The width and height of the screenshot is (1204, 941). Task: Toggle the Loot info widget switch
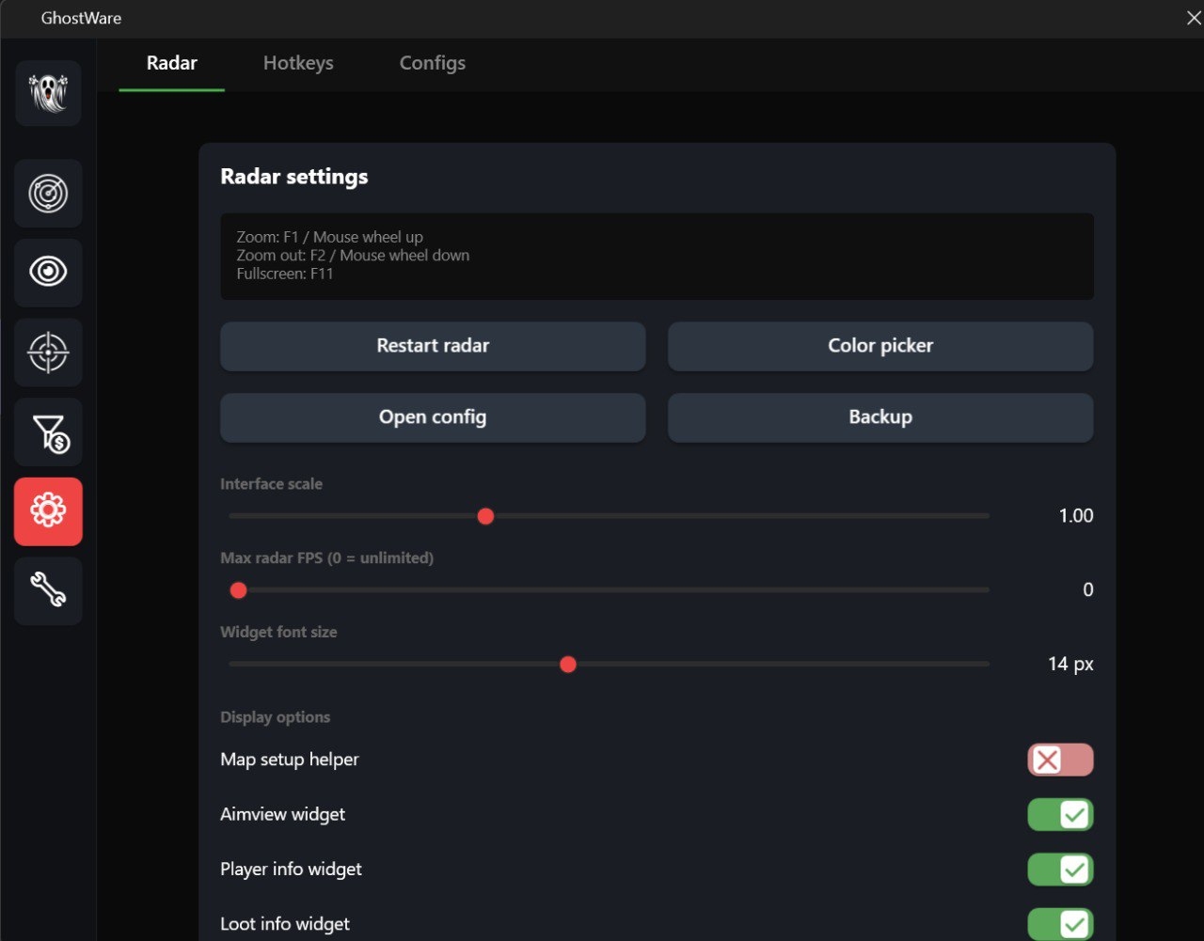click(1060, 924)
